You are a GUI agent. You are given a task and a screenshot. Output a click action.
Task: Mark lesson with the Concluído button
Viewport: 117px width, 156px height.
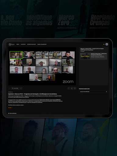point(15,88)
